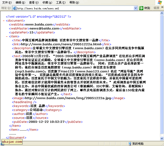This screenshot has width=164, height=146.
Task: Click the author value 百度
Action: (29, 114)
